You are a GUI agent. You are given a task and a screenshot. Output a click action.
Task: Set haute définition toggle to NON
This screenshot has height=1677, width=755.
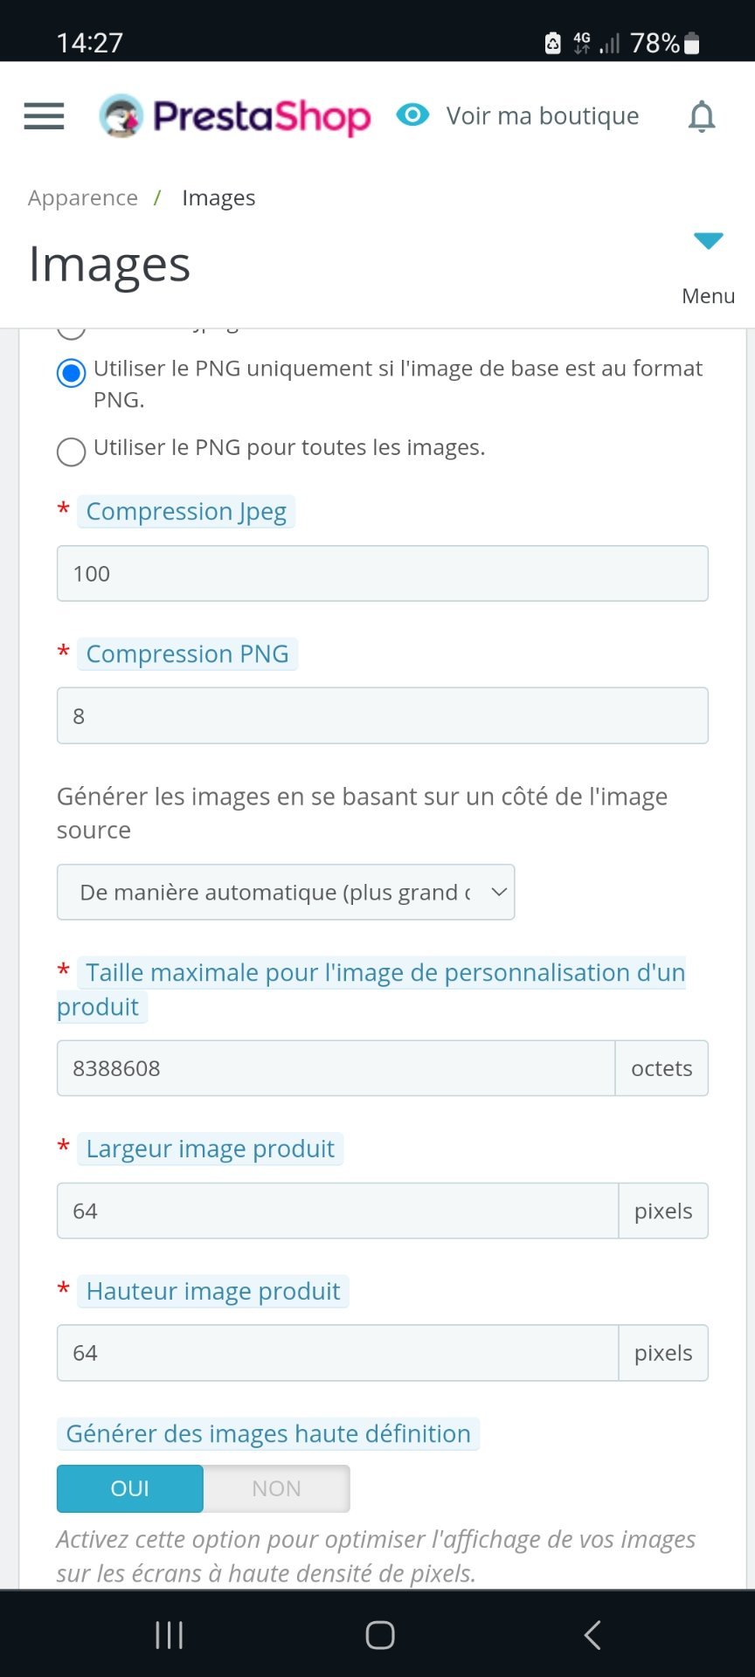(x=276, y=1488)
